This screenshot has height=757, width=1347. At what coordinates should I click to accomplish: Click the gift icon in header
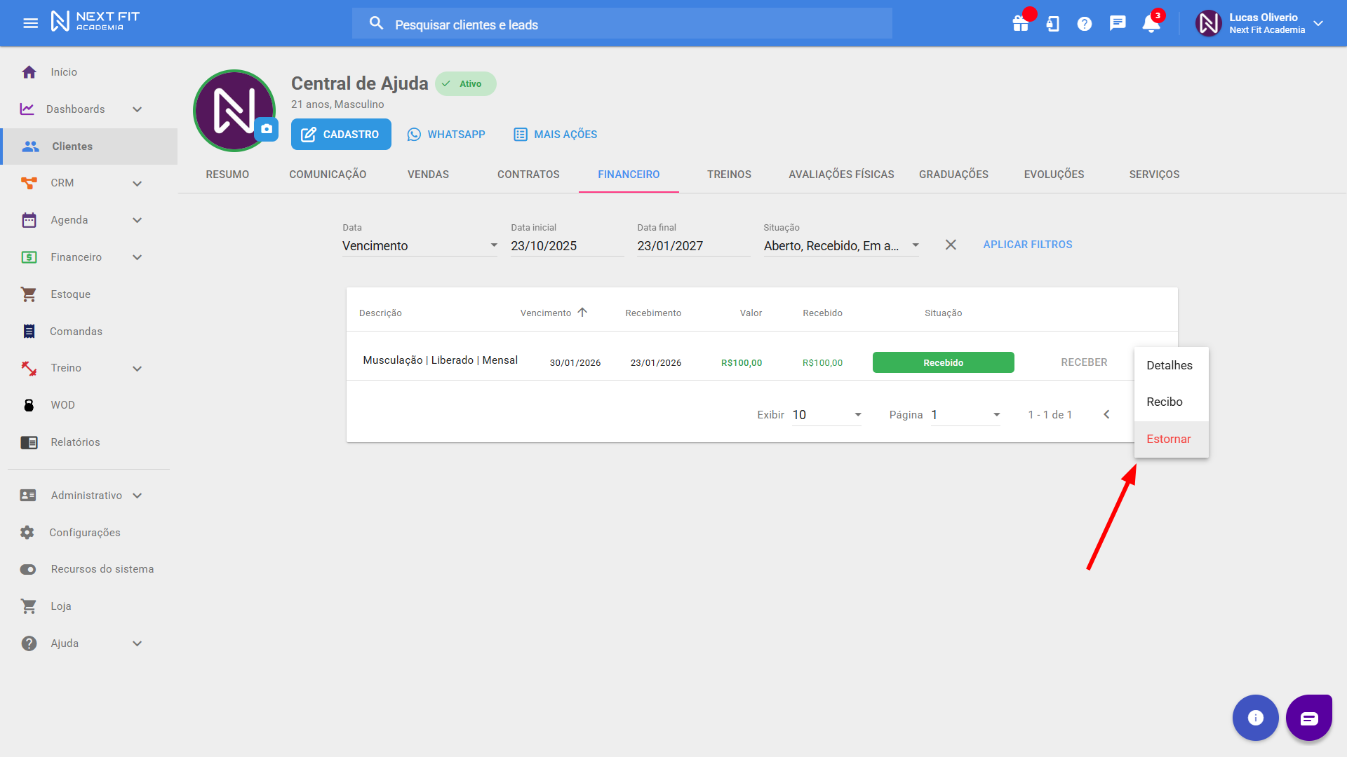(1020, 24)
